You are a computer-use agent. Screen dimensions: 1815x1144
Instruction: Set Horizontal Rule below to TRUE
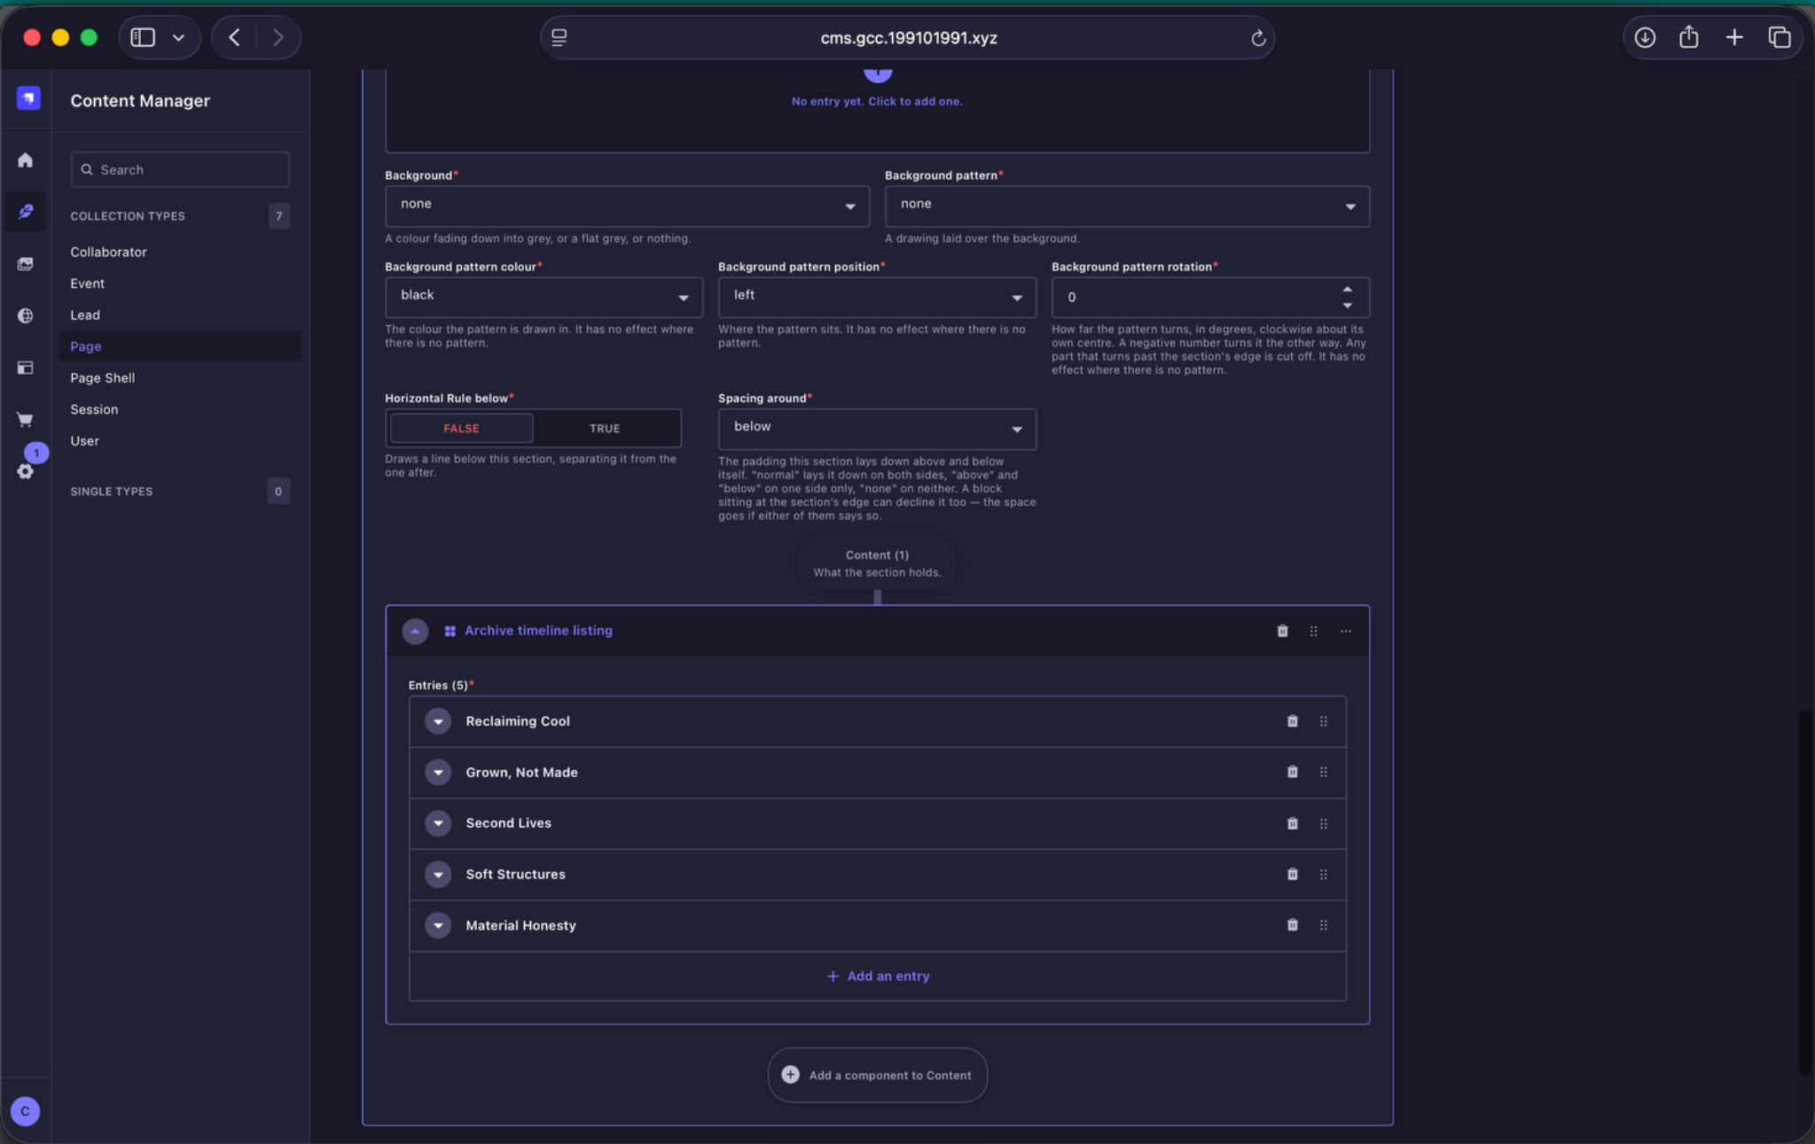click(x=605, y=428)
